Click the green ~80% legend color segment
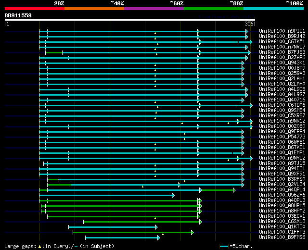The image size is (308, 250). (214, 9)
